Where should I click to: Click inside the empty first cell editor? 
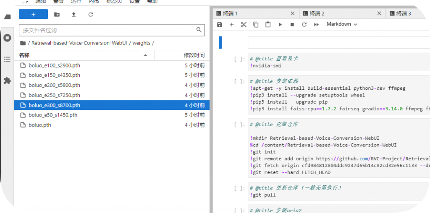339,42
